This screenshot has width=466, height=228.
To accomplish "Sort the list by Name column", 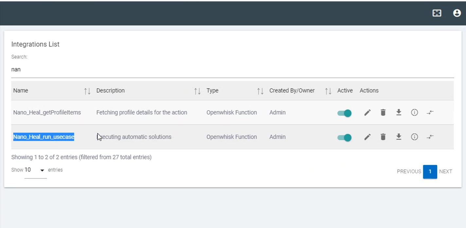I will click(x=87, y=91).
